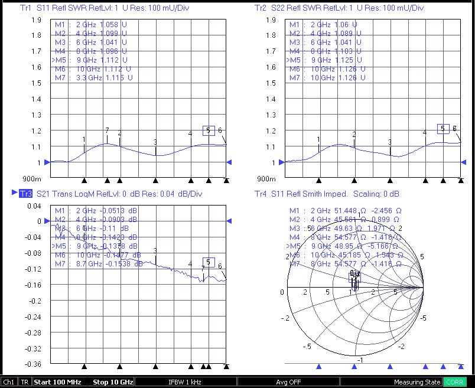Screen dimensions: 475x388
Task: Select marker 4 on the Tr2 SWR trace
Action: coord(425,132)
